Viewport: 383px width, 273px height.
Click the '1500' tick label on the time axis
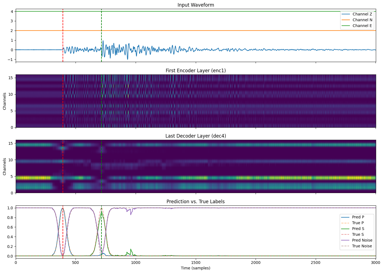[x=196, y=263]
